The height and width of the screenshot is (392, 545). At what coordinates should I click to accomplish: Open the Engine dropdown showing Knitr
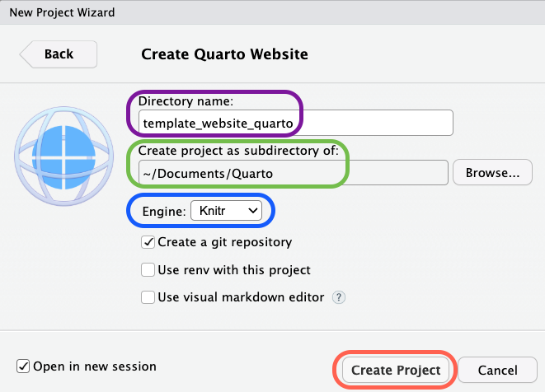coord(227,212)
